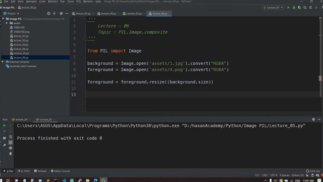The image size is (323, 182).
Task: Pin the current Run tab
Action: pyautogui.click(x=4, y=145)
